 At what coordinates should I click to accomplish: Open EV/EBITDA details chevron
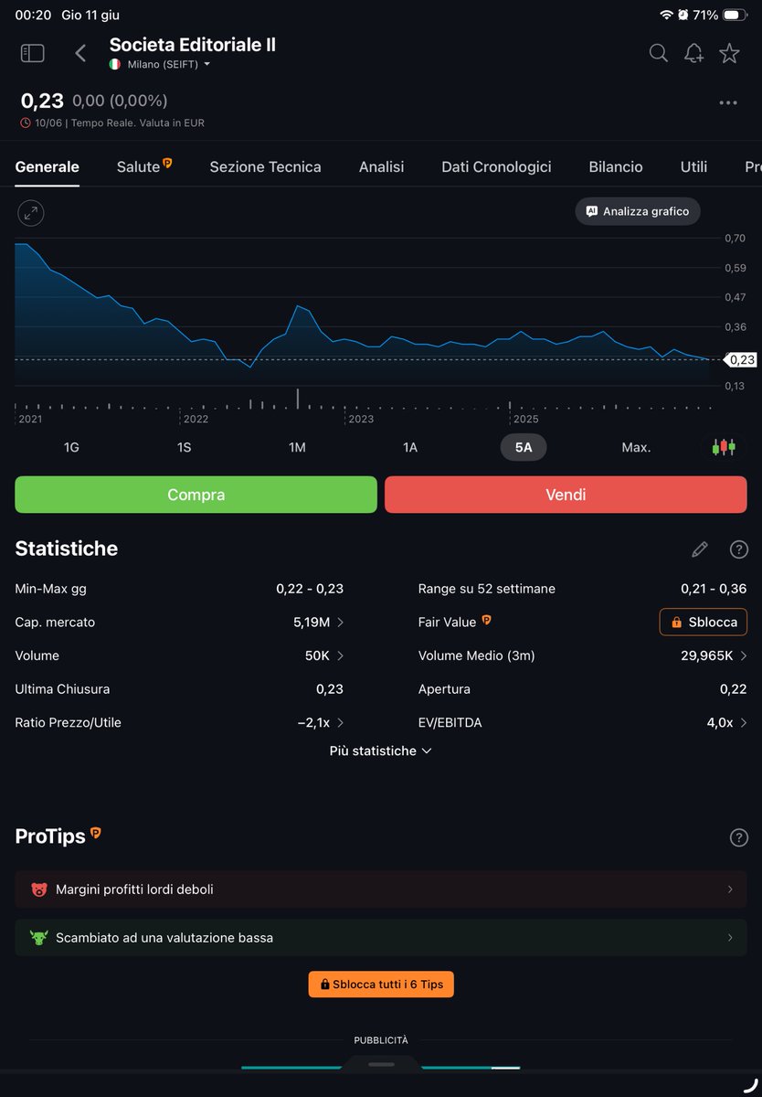(x=743, y=723)
